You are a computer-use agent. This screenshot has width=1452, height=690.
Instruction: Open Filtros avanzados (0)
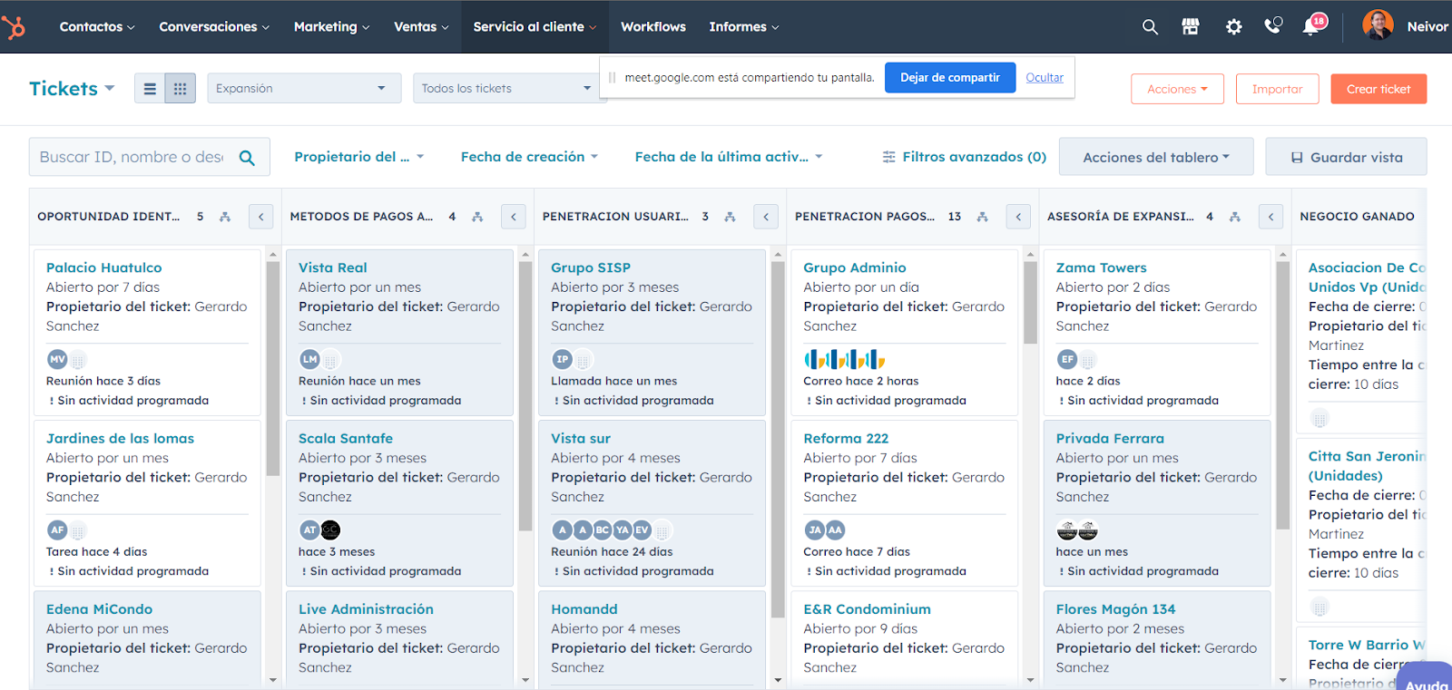tap(965, 157)
